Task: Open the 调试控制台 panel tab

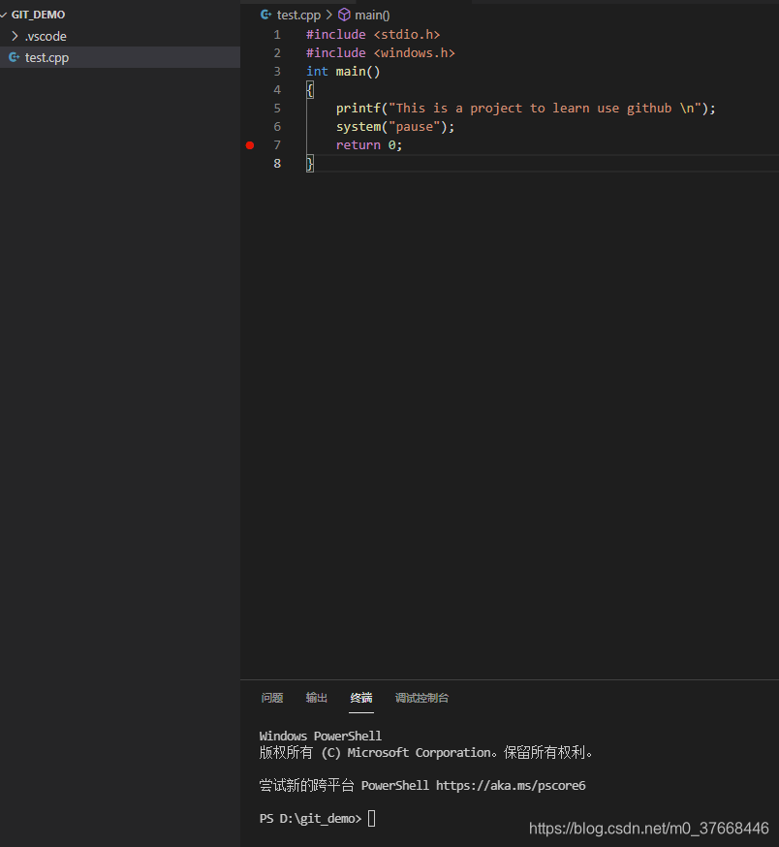Action: coord(421,698)
